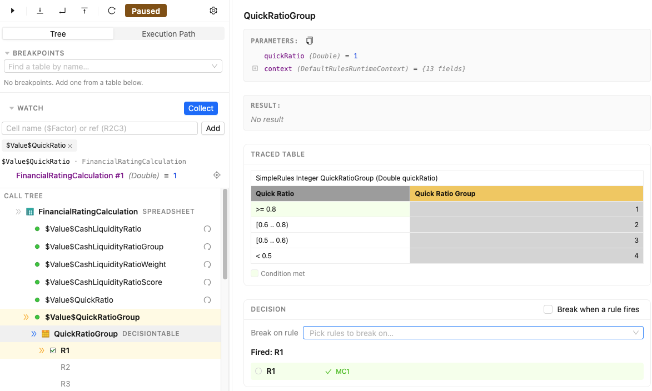Focus the Cell name or ref input
Image resolution: width=652 pixels, height=391 pixels.
(x=100, y=128)
